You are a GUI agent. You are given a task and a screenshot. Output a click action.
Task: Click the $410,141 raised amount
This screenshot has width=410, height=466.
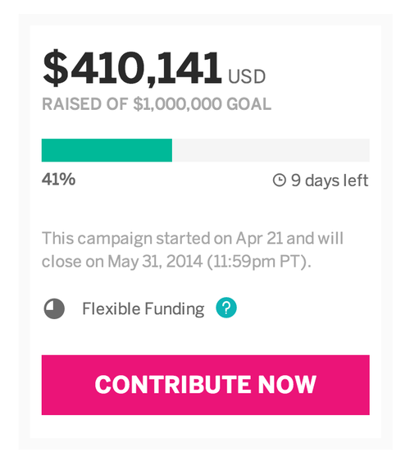(132, 68)
